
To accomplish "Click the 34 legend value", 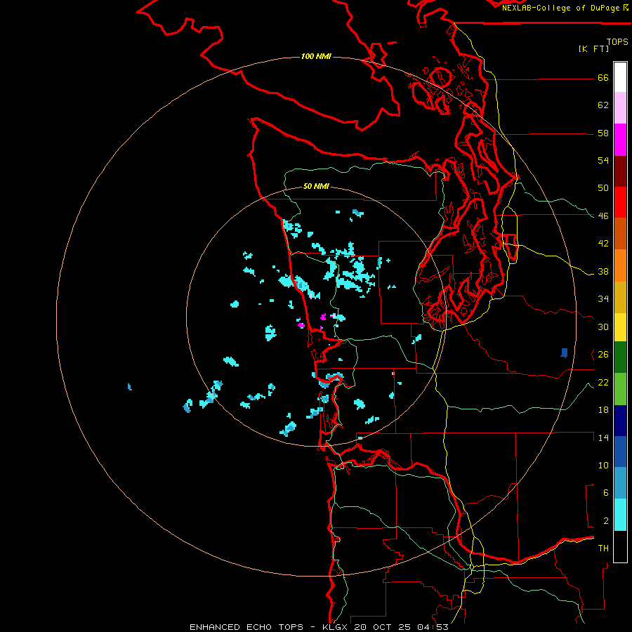I will pos(603,299).
